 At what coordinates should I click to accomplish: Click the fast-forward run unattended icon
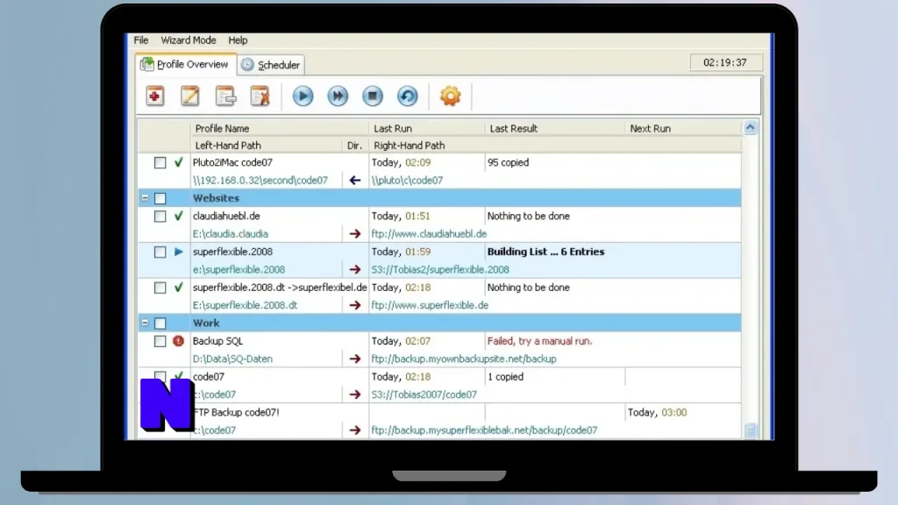tap(338, 96)
